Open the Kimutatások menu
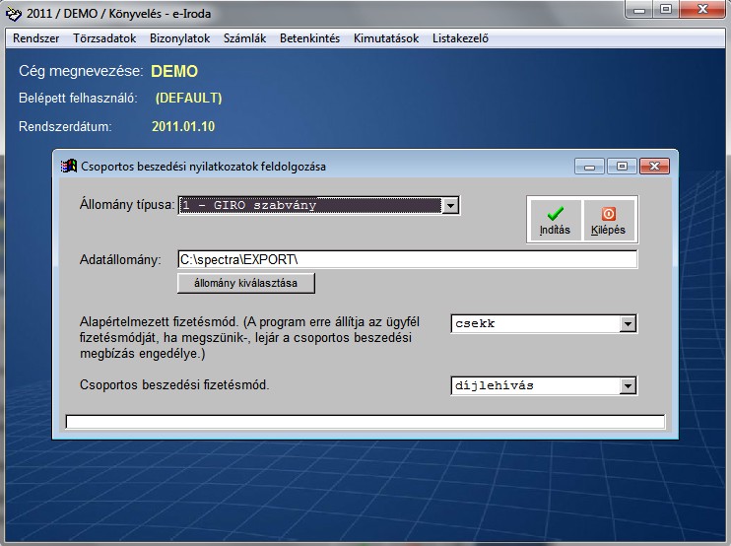731x546 pixels. (x=386, y=39)
